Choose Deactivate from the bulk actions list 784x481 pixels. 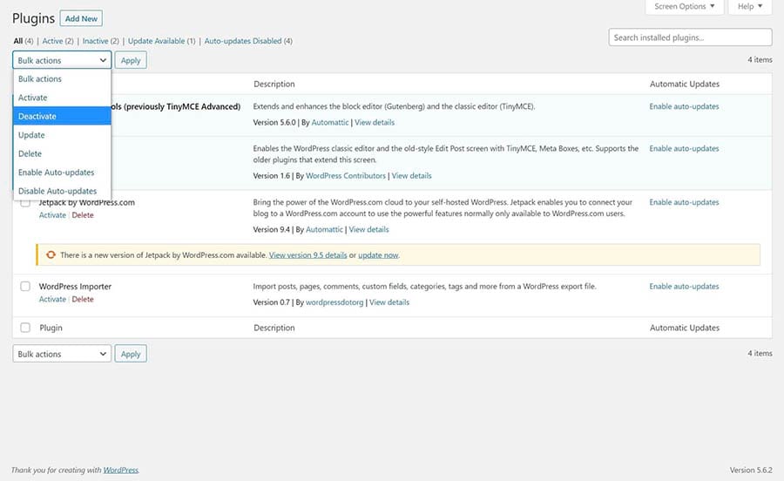pos(37,116)
